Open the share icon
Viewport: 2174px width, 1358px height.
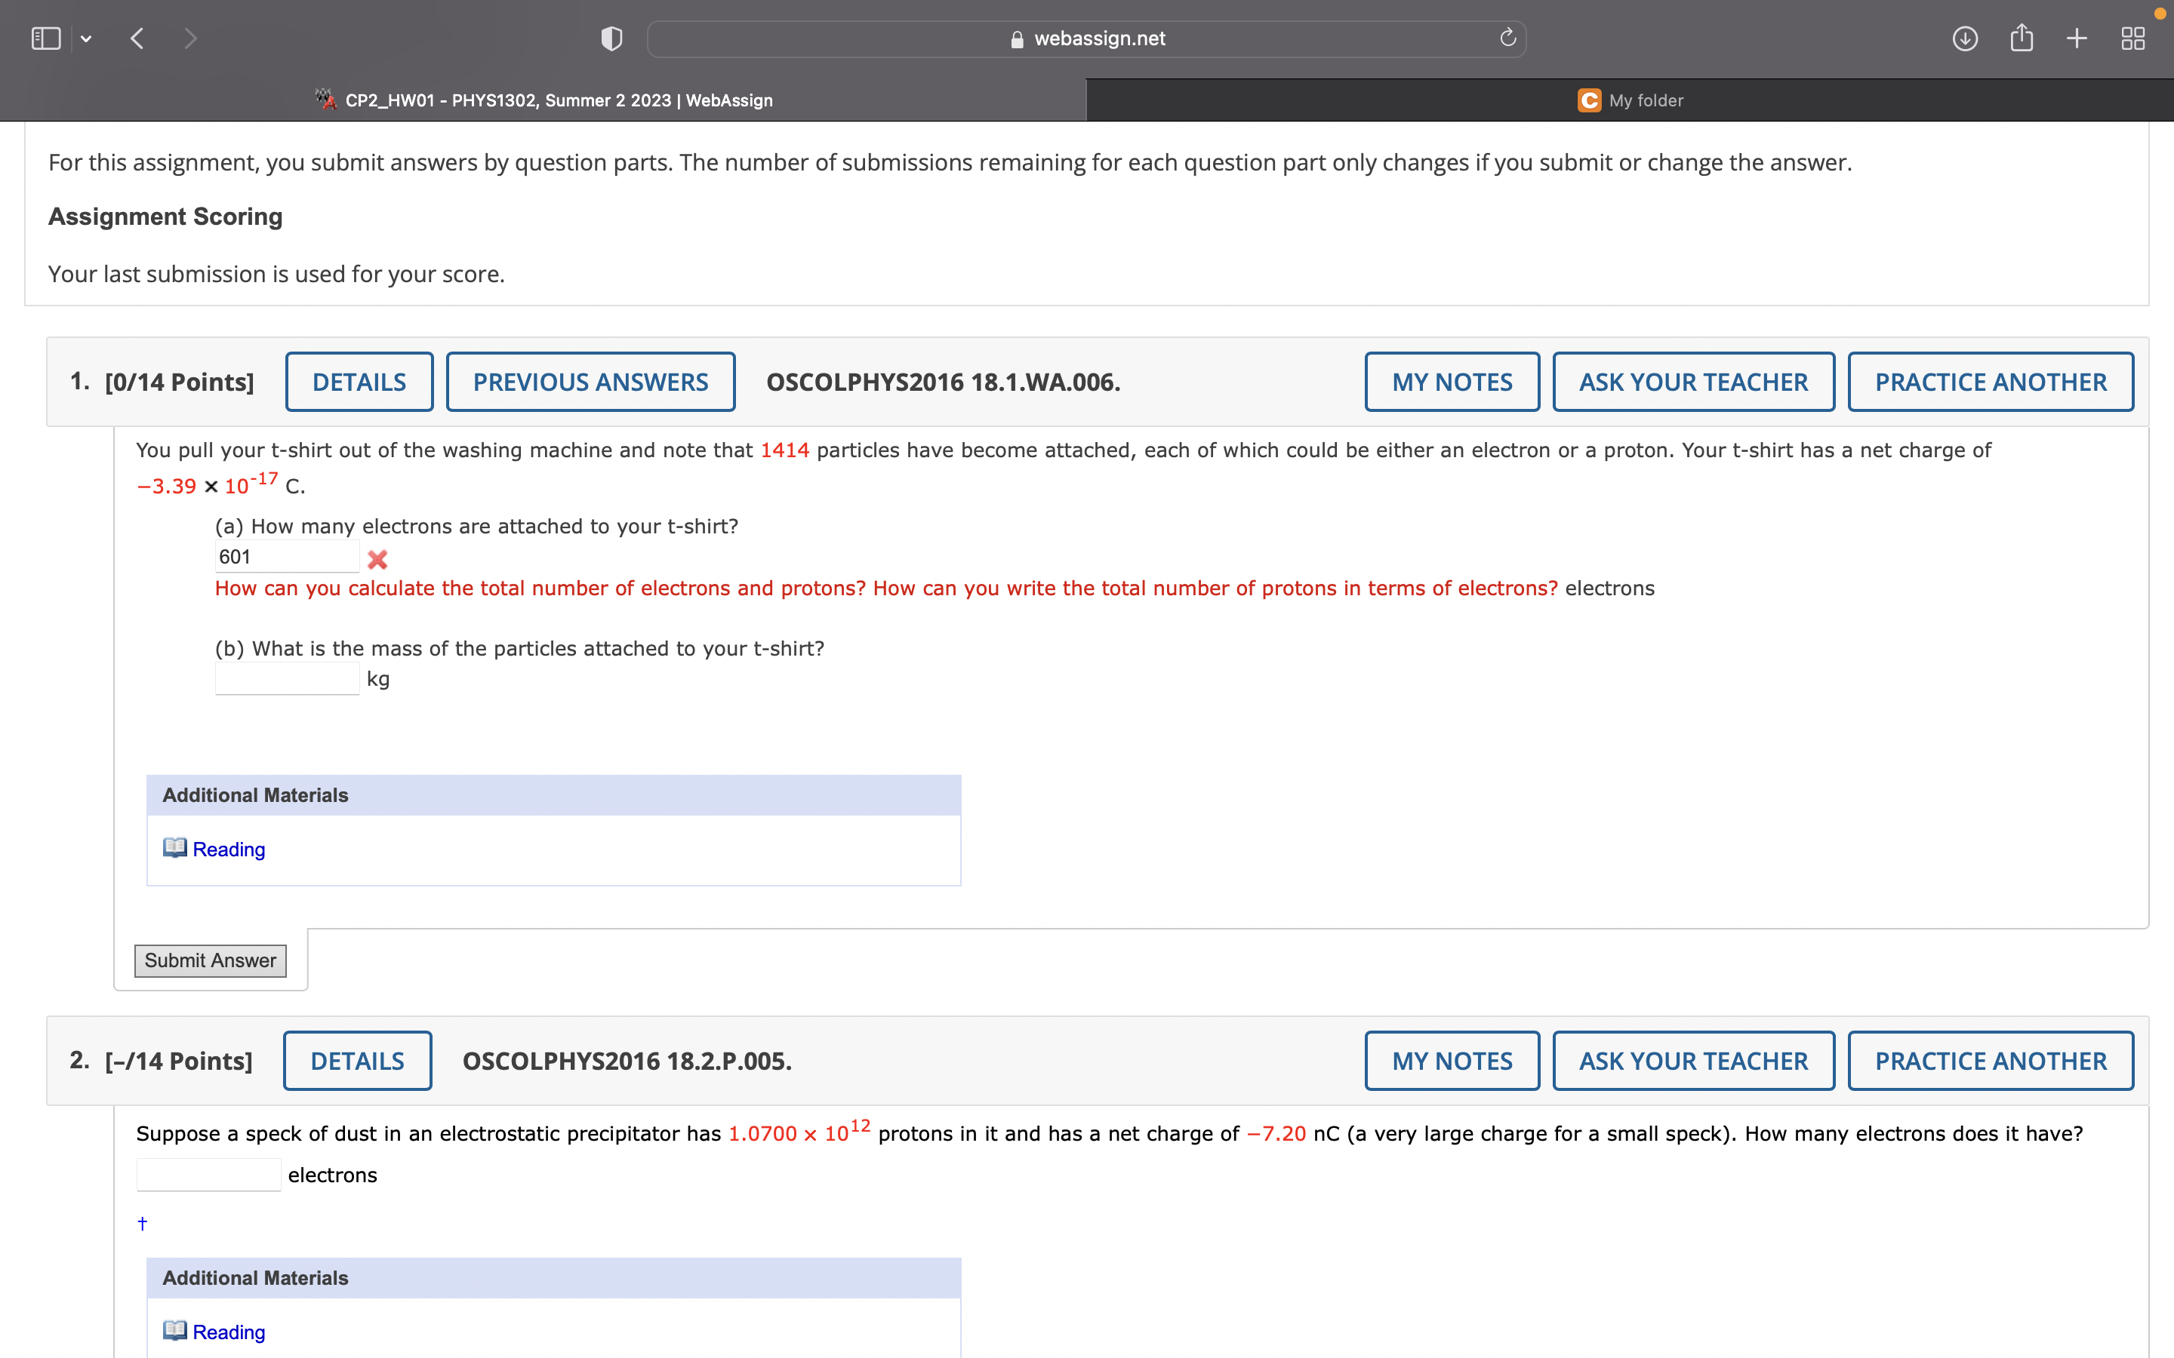(2022, 38)
